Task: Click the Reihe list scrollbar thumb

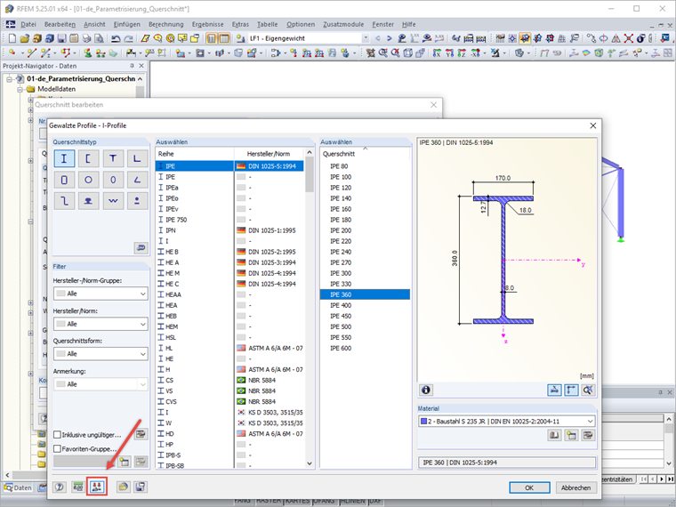Action: point(310,174)
